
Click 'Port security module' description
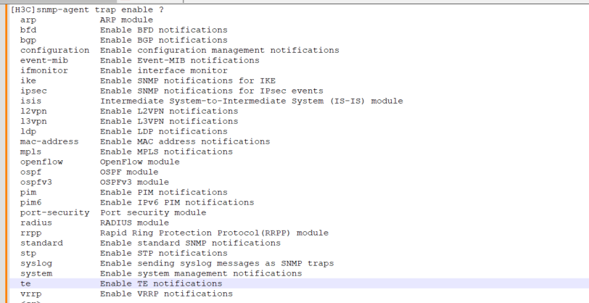153,212
